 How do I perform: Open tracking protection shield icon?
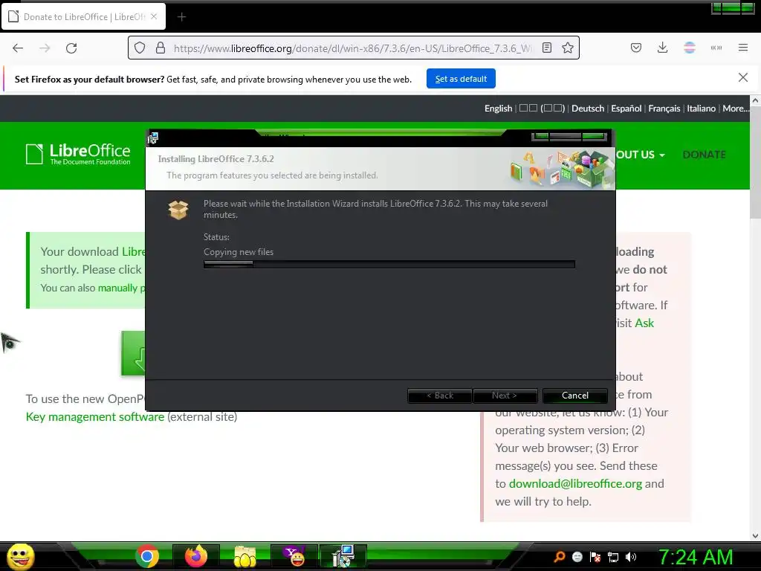pyautogui.click(x=140, y=48)
